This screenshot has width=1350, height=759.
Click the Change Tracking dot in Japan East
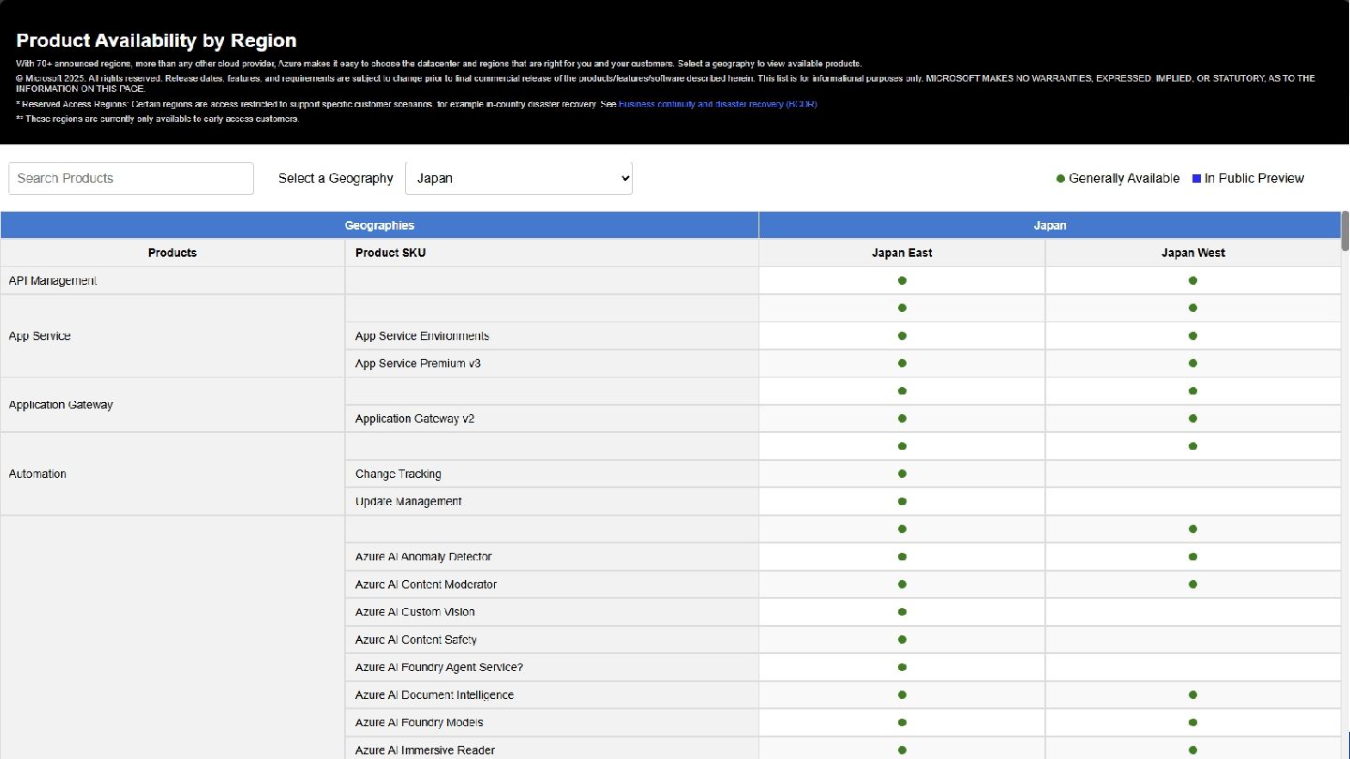902,473
